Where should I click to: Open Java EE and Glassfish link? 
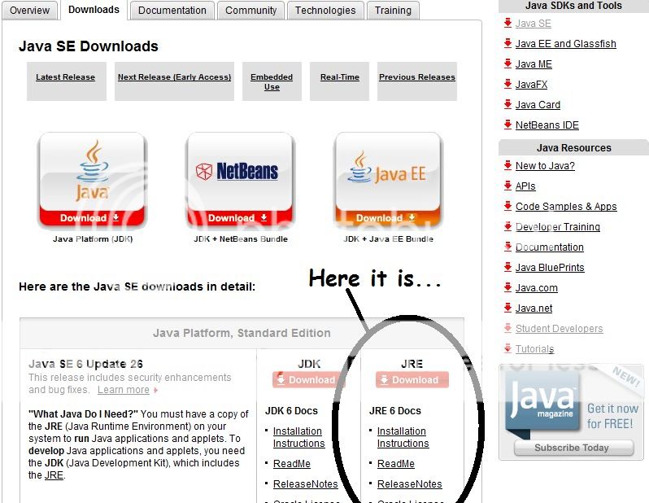[x=566, y=44]
